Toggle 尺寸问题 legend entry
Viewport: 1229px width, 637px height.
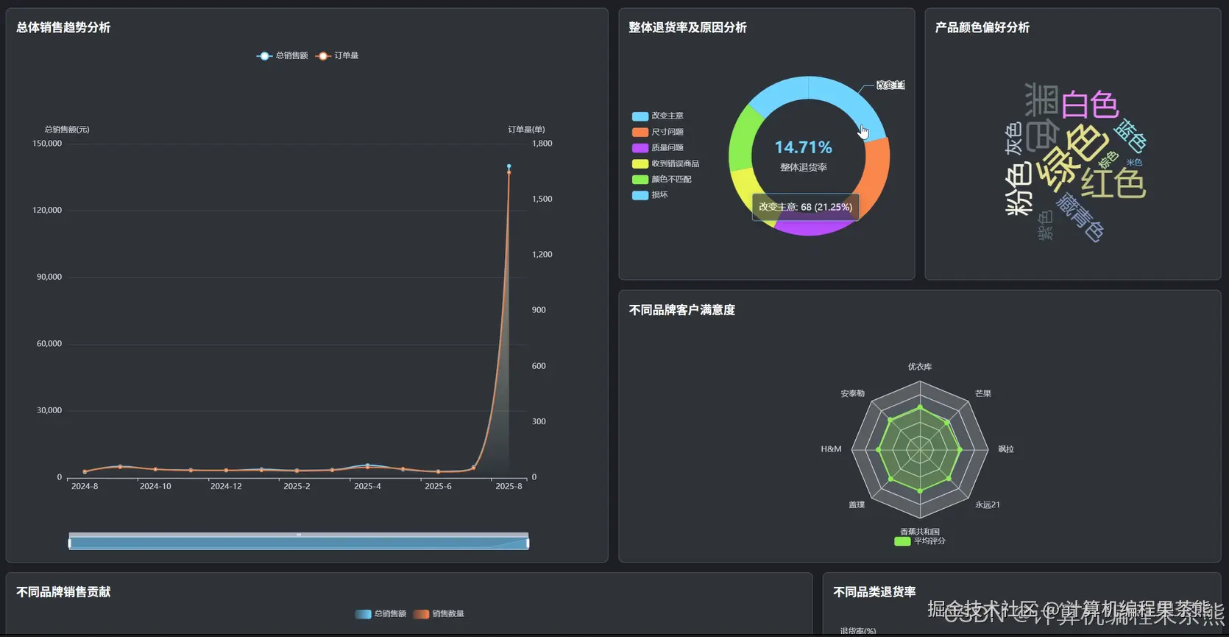click(658, 132)
